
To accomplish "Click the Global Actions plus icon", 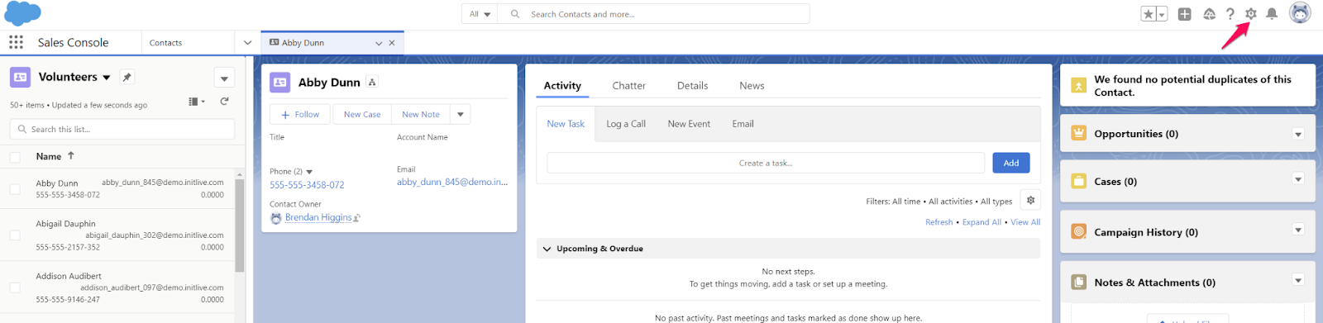I will [1184, 14].
